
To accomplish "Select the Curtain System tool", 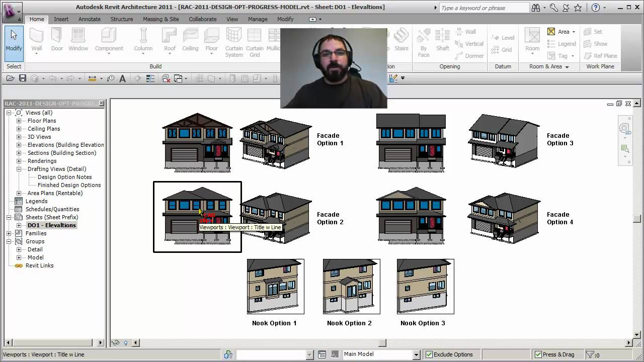I will [233, 42].
